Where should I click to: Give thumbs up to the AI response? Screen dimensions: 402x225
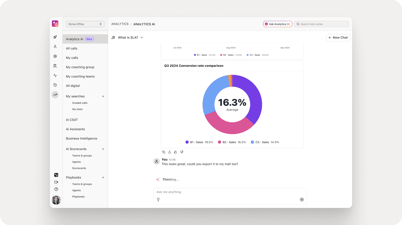(x=176, y=152)
